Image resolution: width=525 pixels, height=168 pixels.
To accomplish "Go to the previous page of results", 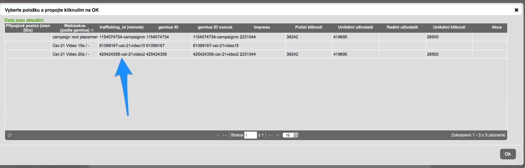I will [x=225, y=135].
